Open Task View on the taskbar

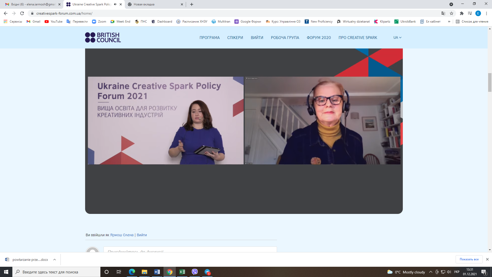(119, 272)
